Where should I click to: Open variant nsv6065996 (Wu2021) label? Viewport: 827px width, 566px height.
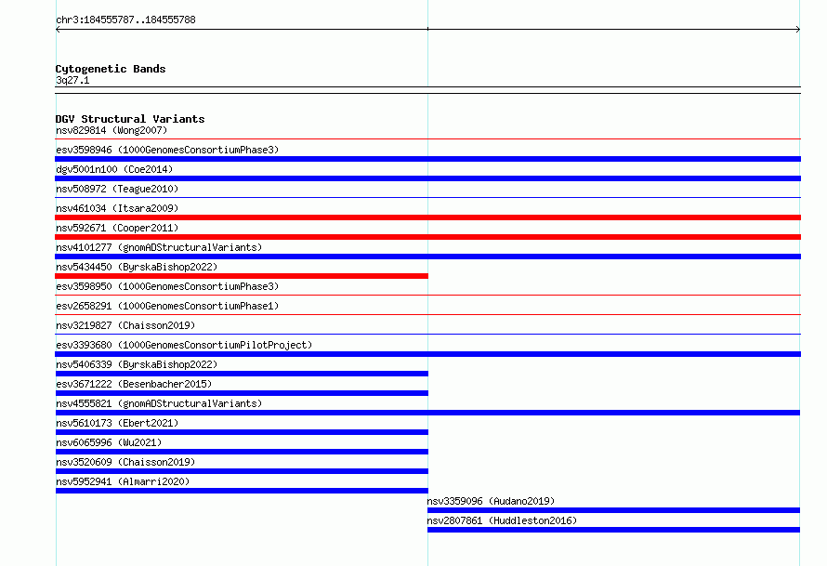[109, 442]
